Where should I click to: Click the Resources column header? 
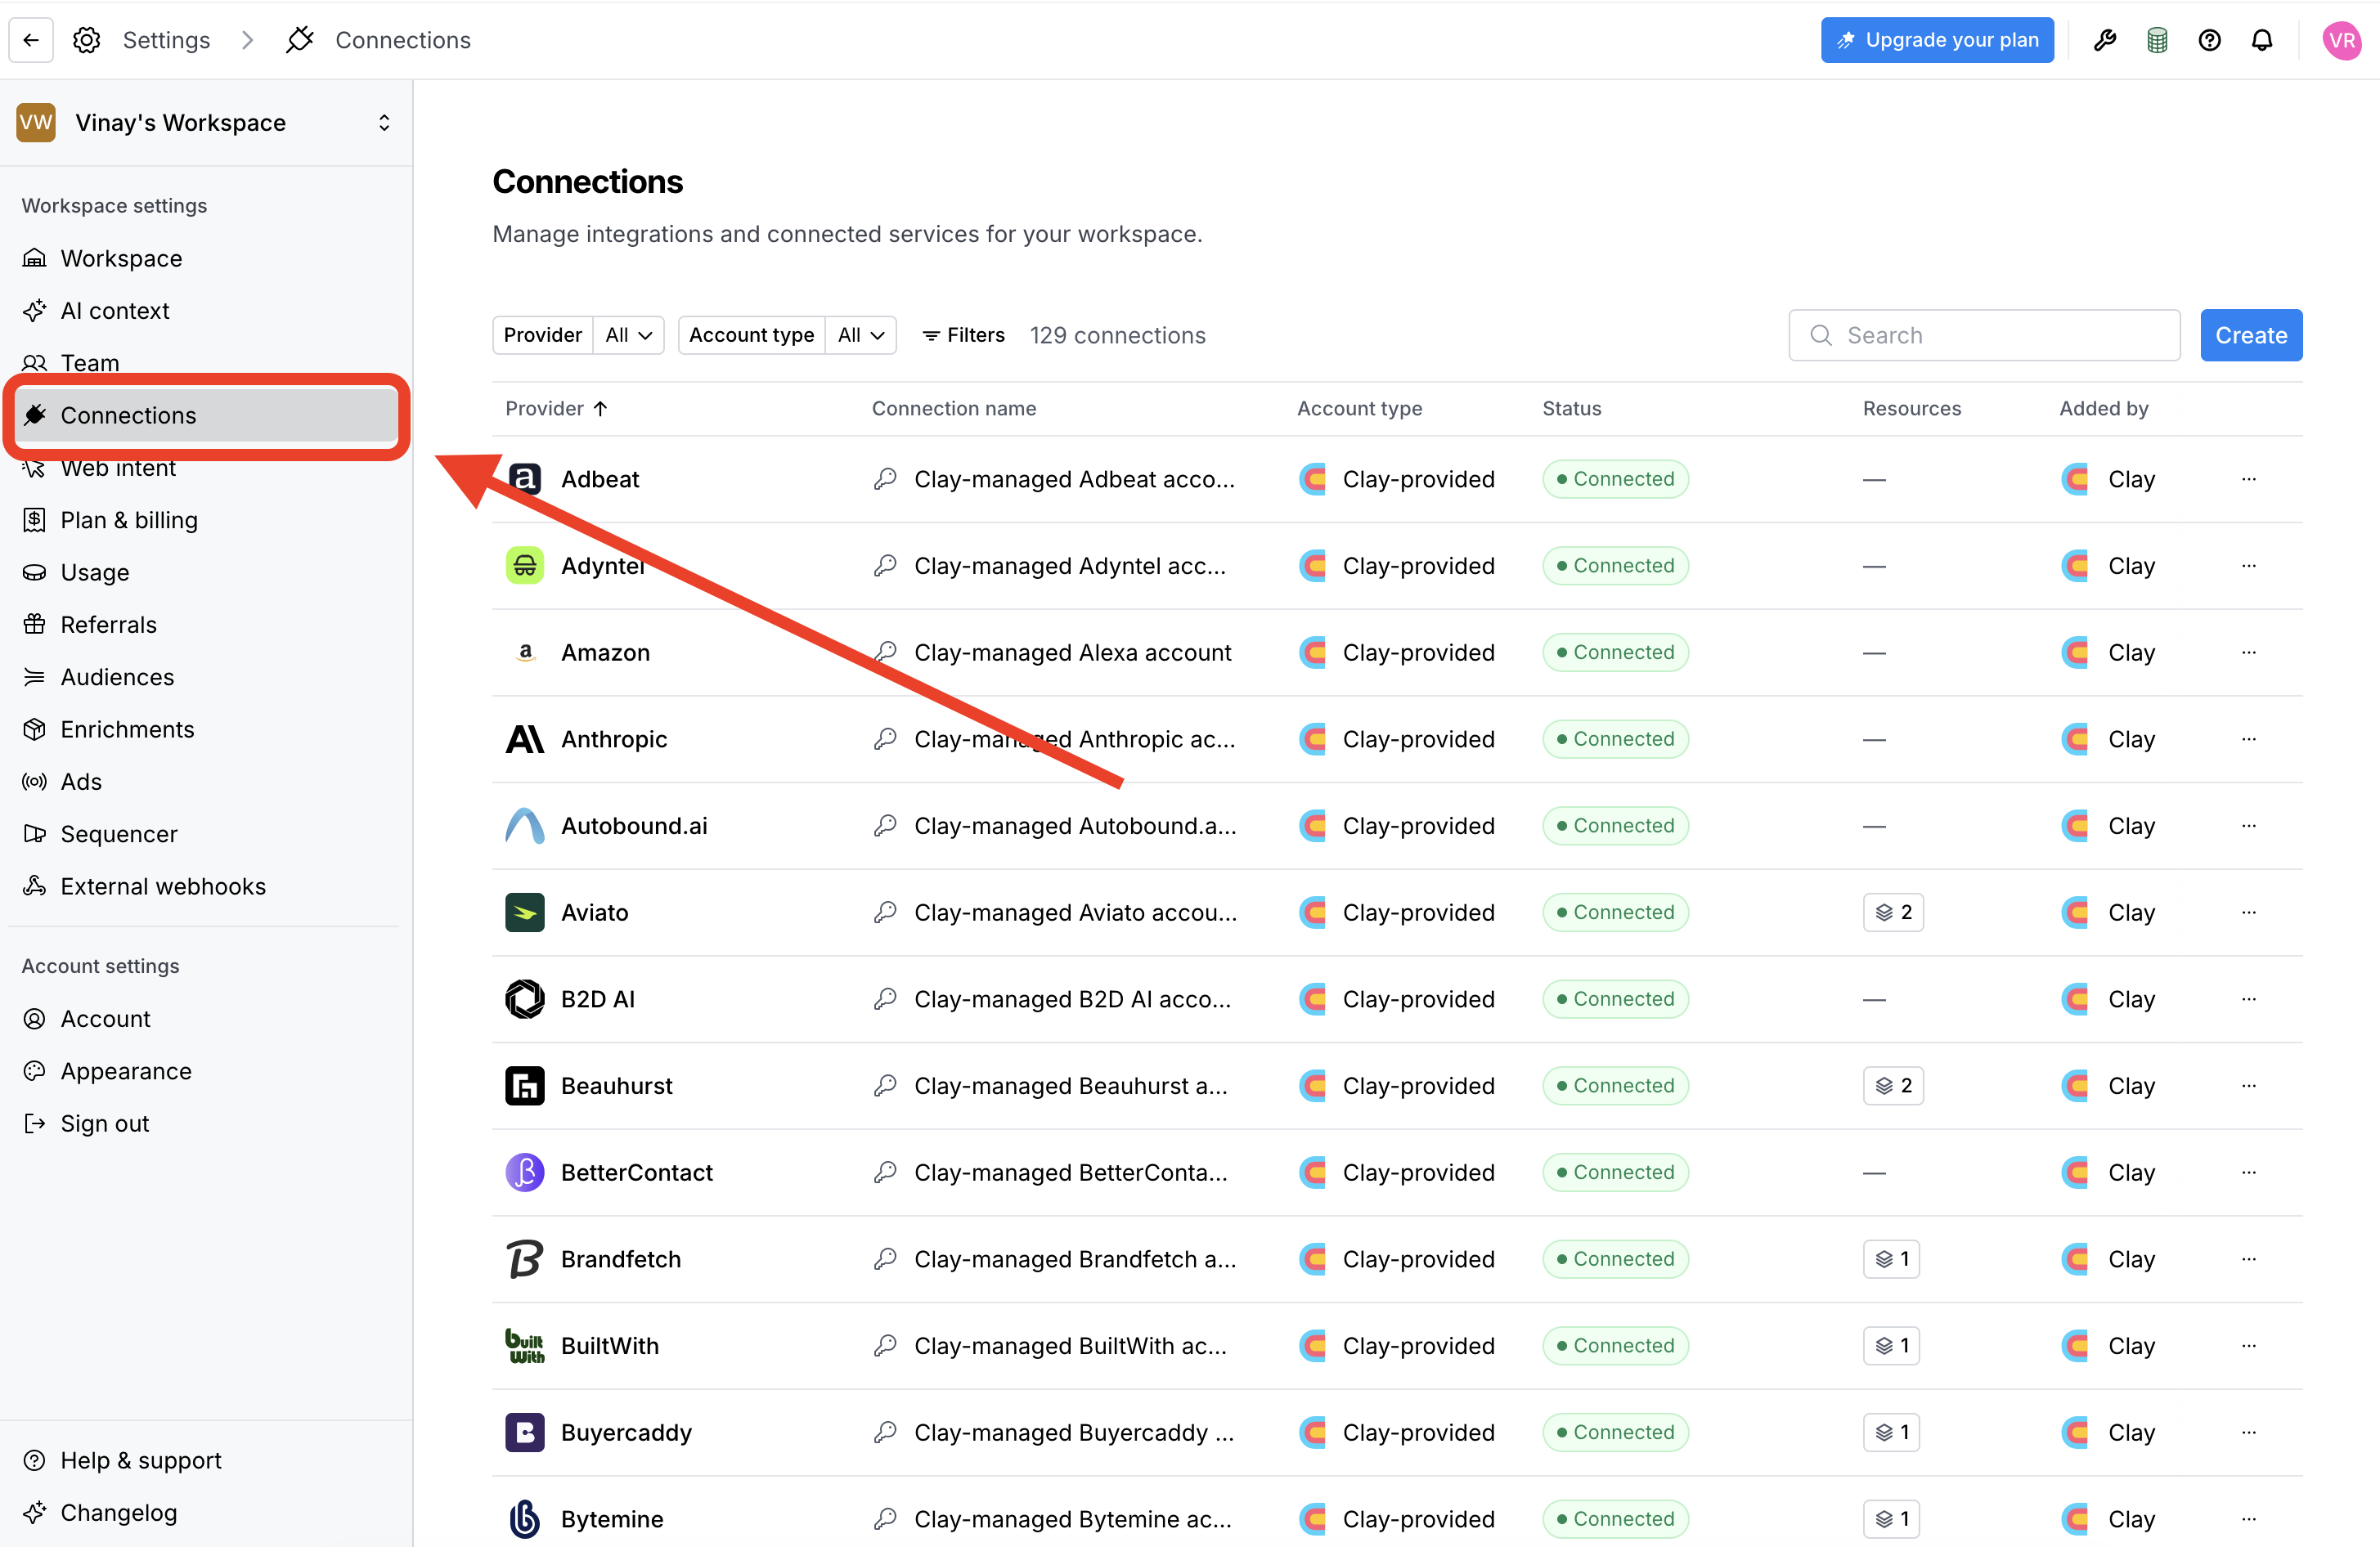click(1911, 408)
